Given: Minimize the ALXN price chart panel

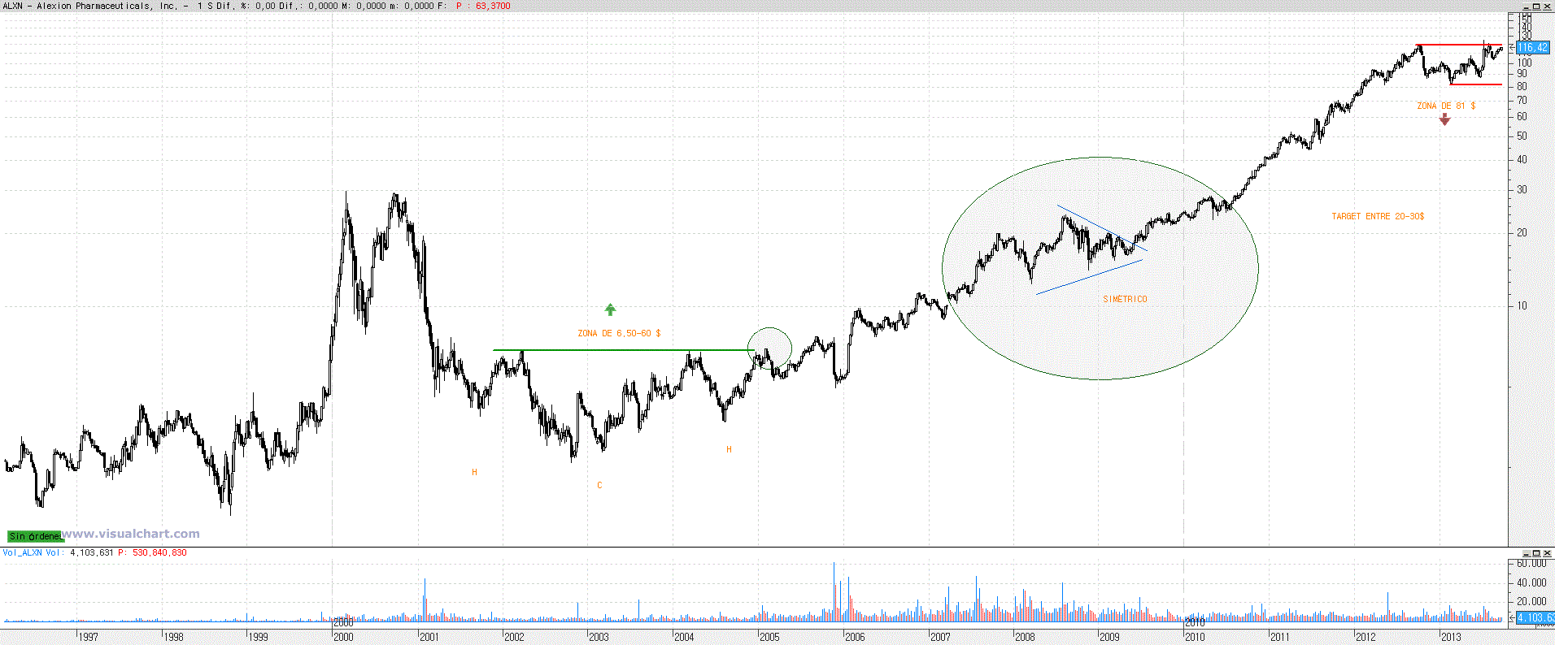Looking at the screenshot, I should 1526,6.
